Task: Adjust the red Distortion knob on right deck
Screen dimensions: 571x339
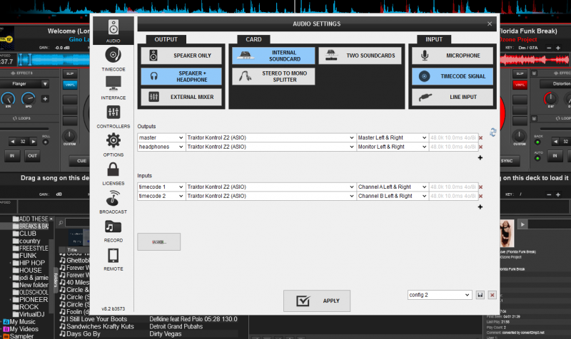Action: 550,98
